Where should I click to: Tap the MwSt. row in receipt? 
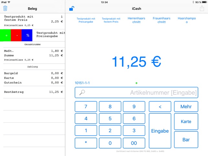coord(33,51)
